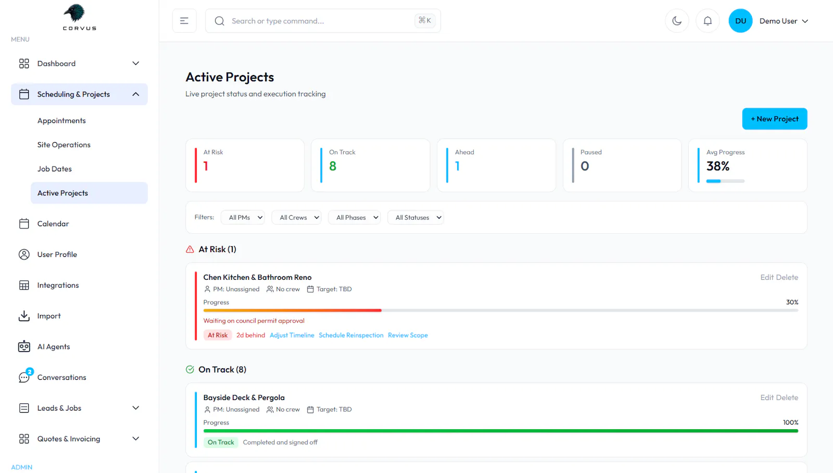
Task: Open Job Dates in the sidebar
Action: [55, 169]
